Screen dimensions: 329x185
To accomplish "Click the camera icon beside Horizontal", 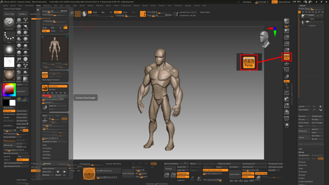I will pyautogui.click(x=45, y=87).
